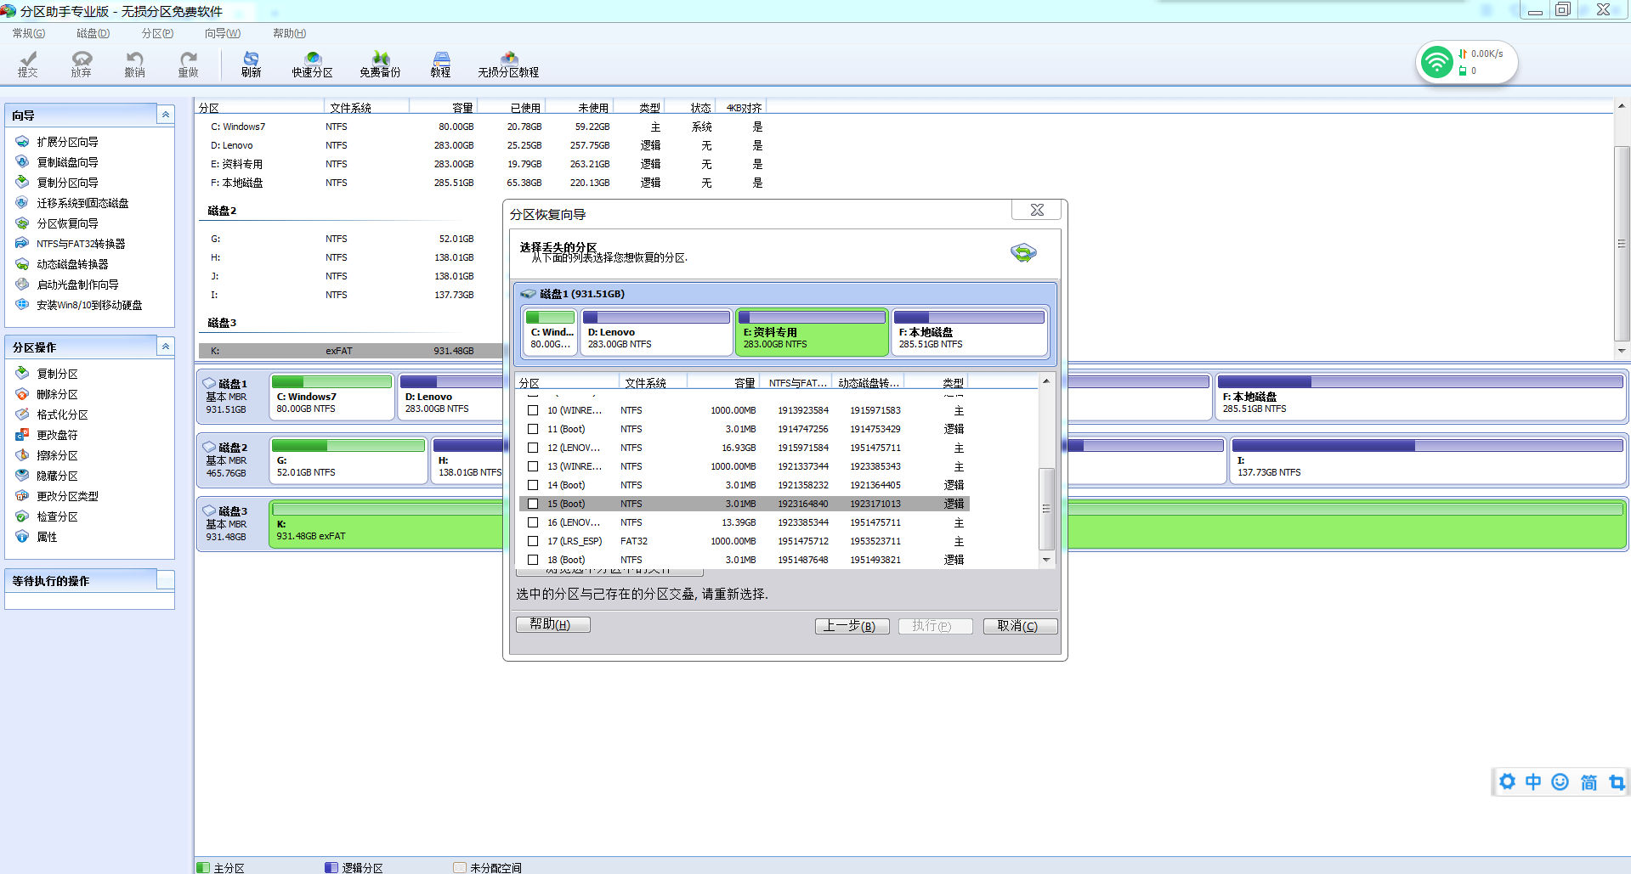Tick the checkbox for 15 (Boot) row
The height and width of the screenshot is (874, 1631).
point(533,504)
